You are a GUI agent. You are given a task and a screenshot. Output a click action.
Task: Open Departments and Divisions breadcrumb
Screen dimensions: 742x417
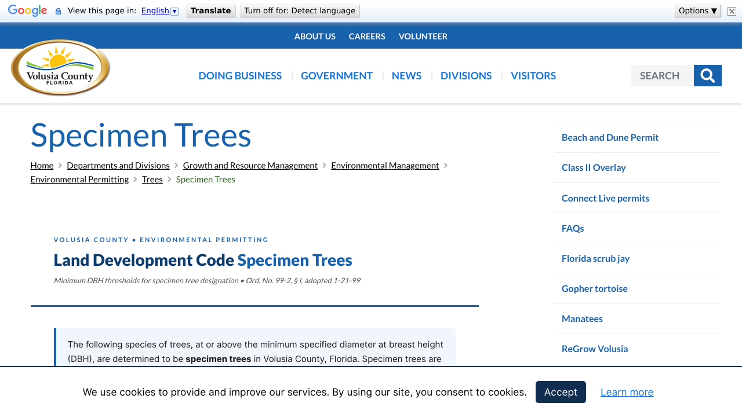pyautogui.click(x=118, y=165)
